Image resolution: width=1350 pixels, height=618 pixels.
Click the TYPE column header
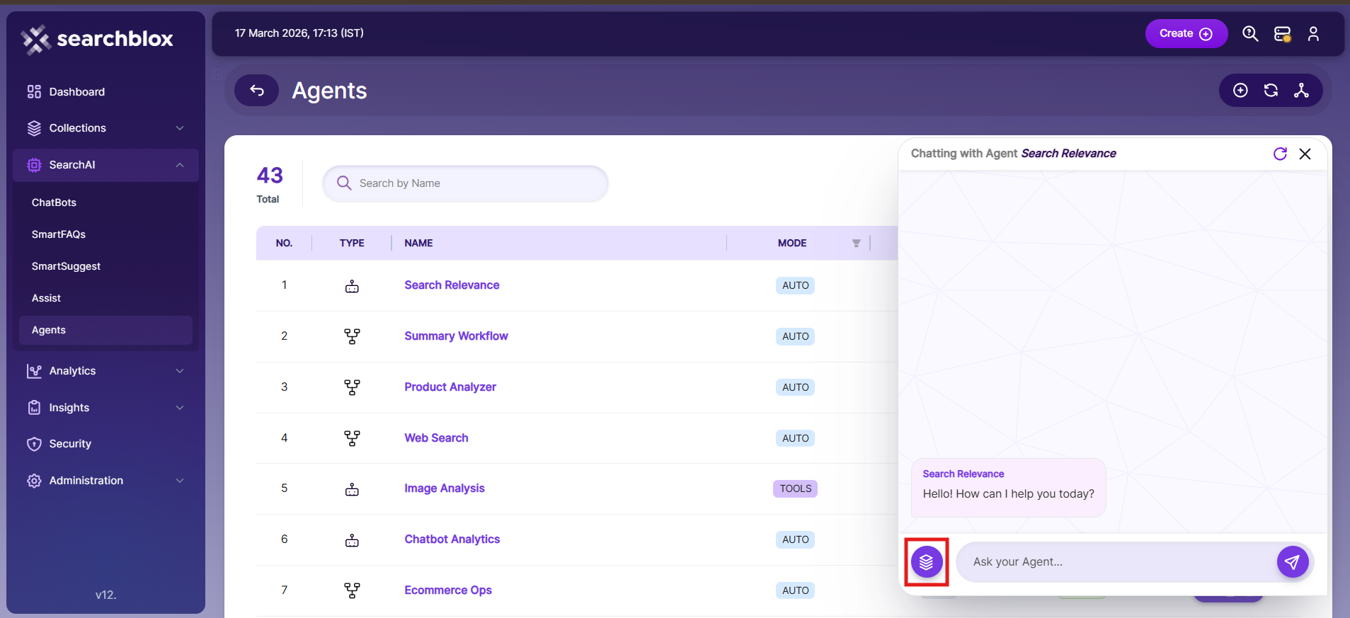[x=352, y=243]
